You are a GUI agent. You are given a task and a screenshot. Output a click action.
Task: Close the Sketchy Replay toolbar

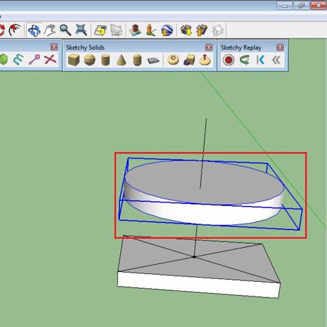[x=280, y=47]
